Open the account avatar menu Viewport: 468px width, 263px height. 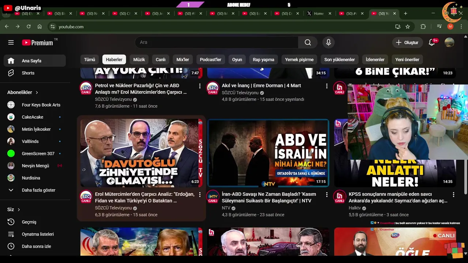[449, 42]
